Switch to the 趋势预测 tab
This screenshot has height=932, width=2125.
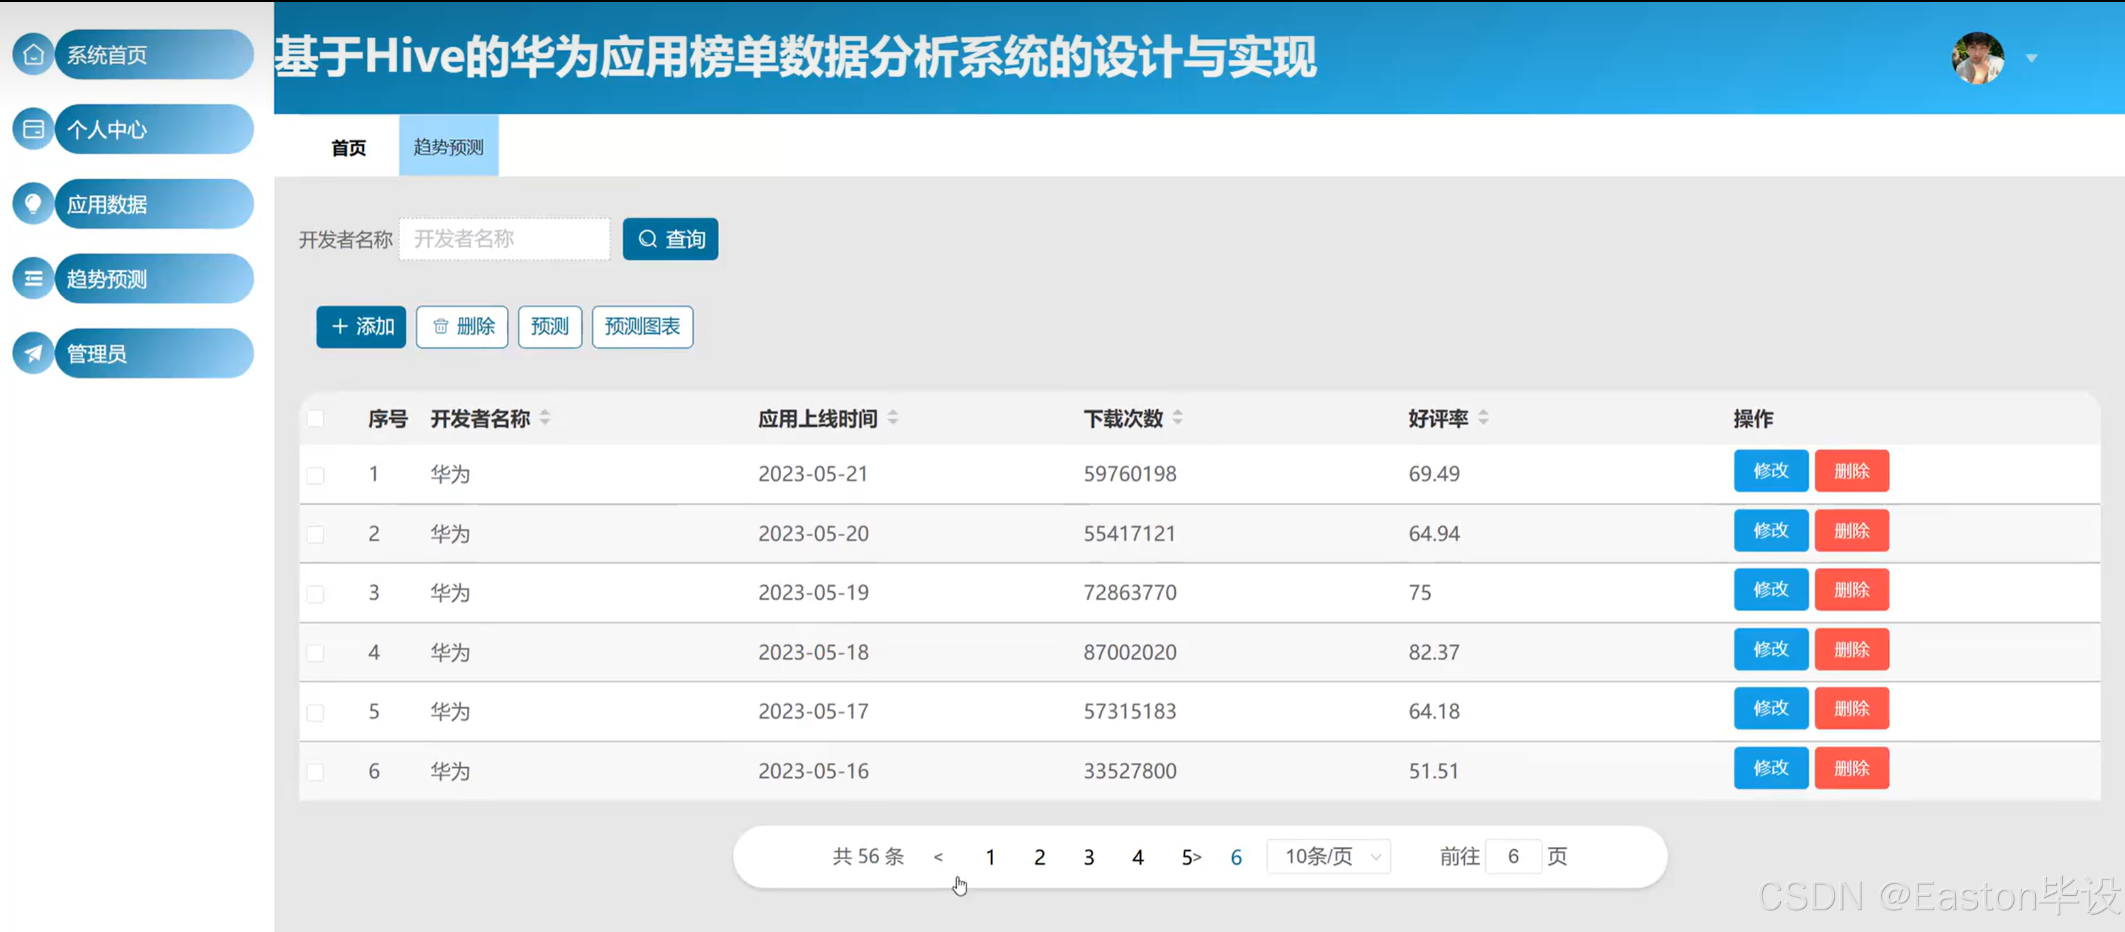(x=448, y=146)
